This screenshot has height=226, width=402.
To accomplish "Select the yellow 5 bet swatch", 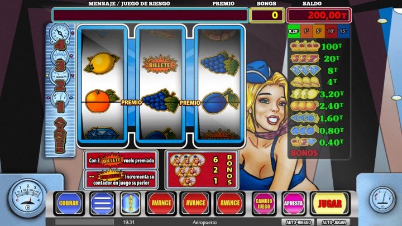I will tap(318, 31).
